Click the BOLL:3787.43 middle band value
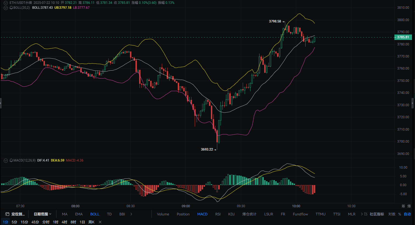Image resolution: width=415 pixels, height=225 pixels. click(43, 8)
